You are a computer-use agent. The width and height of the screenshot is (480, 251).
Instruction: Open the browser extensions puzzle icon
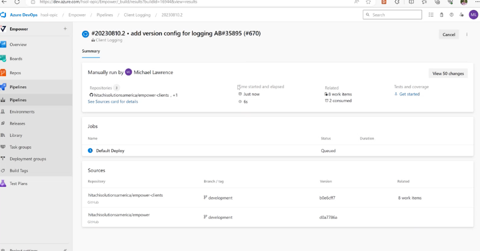397,2
